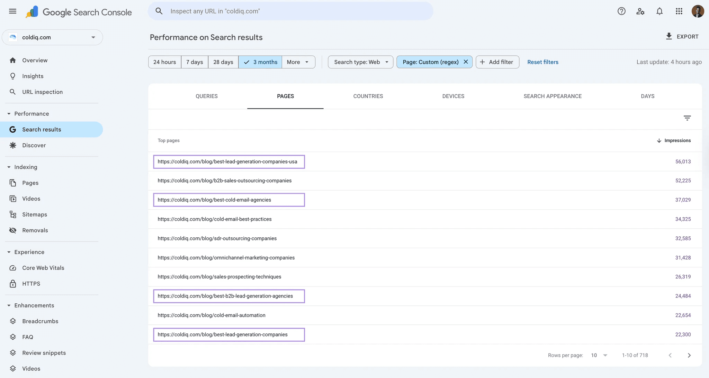Open the rows per page dropdown

point(599,355)
